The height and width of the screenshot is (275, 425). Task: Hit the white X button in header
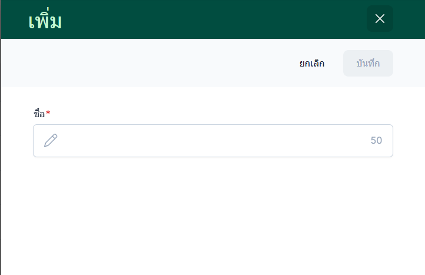click(380, 19)
